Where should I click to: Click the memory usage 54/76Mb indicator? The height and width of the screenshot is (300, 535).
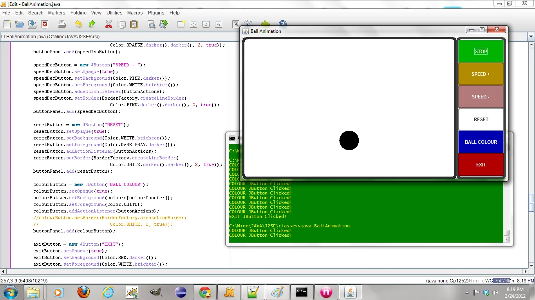pyautogui.click(x=503, y=280)
